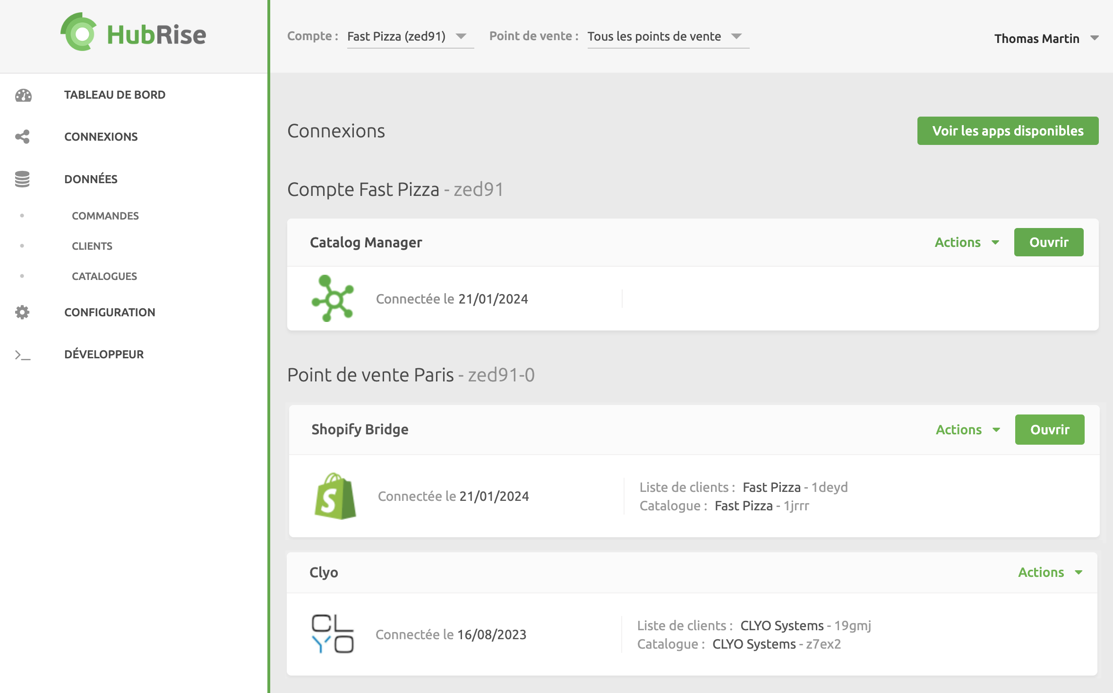Viewport: 1113px width, 693px height.
Task: Open Clyo catalogue CLYO Systems - z7ex2
Action: point(777,644)
